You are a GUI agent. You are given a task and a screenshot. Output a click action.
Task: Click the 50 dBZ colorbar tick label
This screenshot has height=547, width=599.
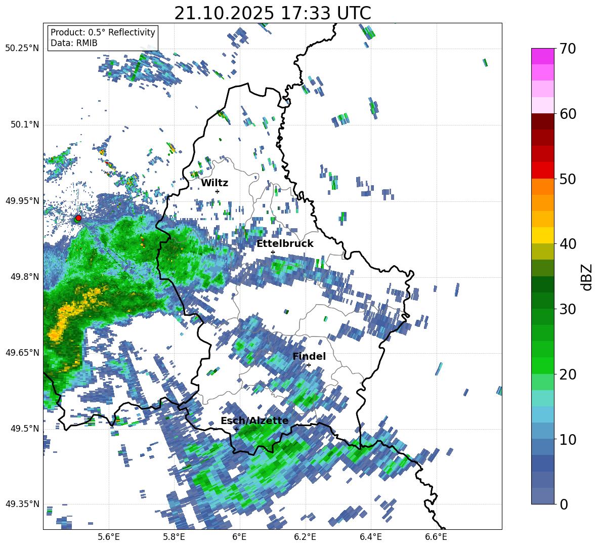(567, 179)
